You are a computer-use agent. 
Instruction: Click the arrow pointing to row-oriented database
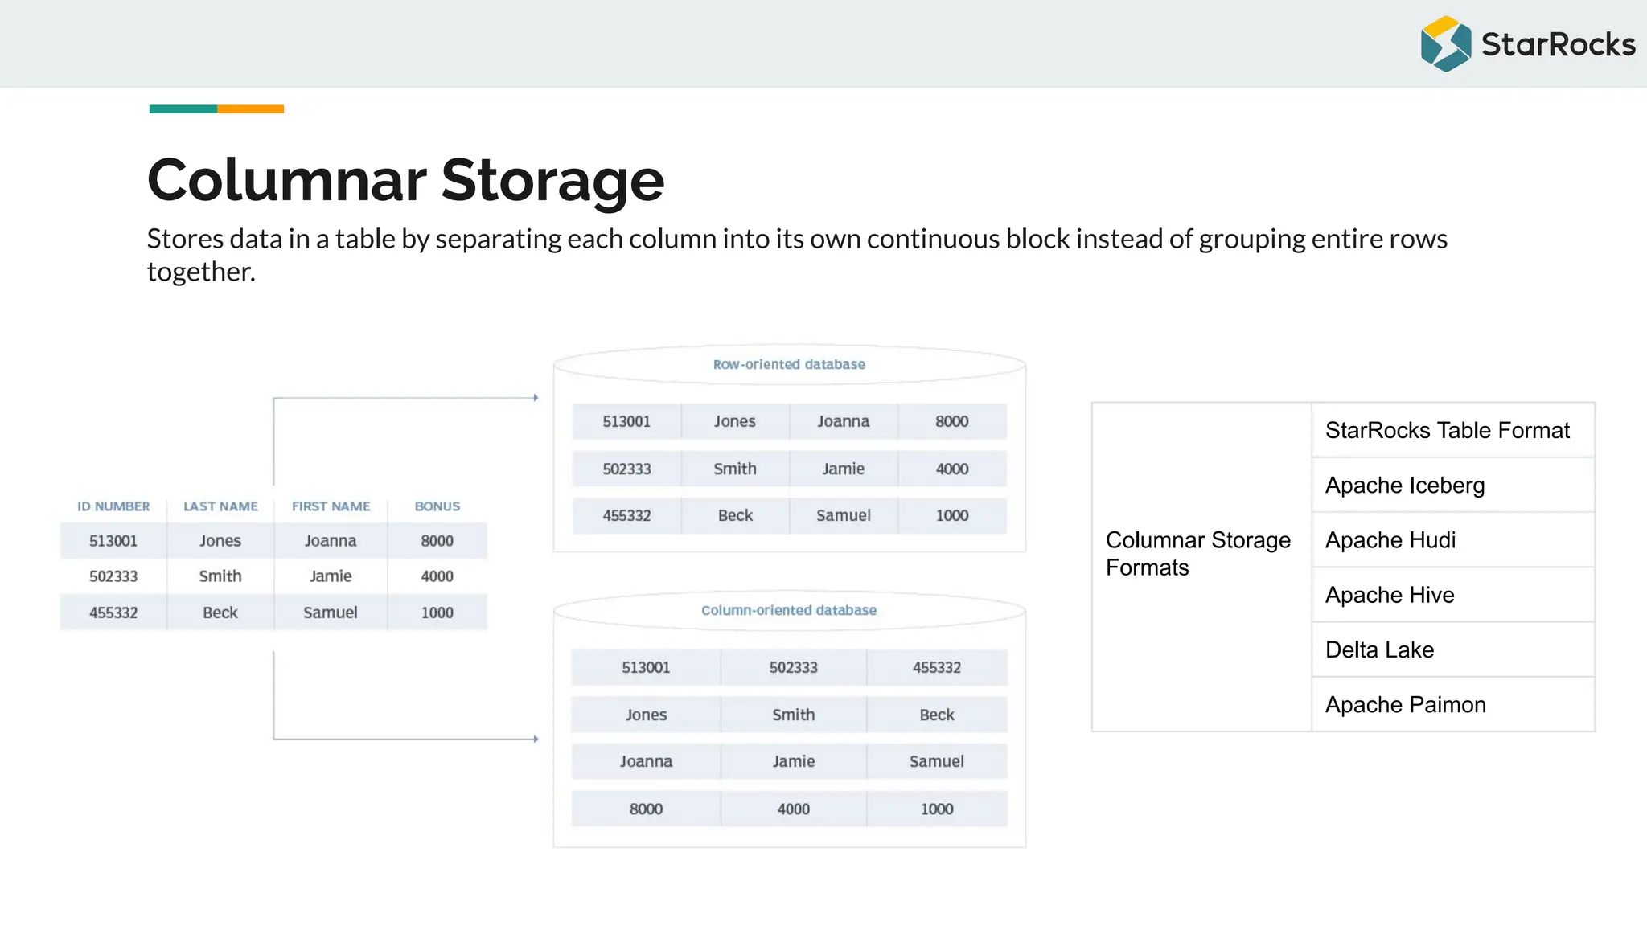click(534, 398)
